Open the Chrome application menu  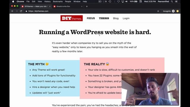[x=20, y=1]
